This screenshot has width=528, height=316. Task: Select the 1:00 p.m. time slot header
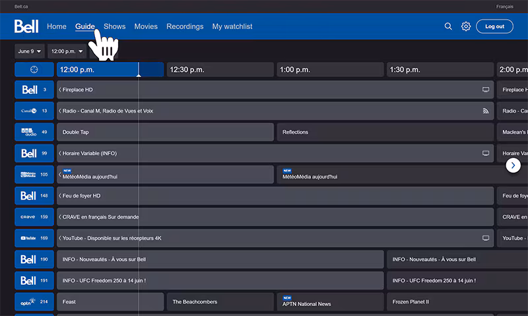pos(331,70)
